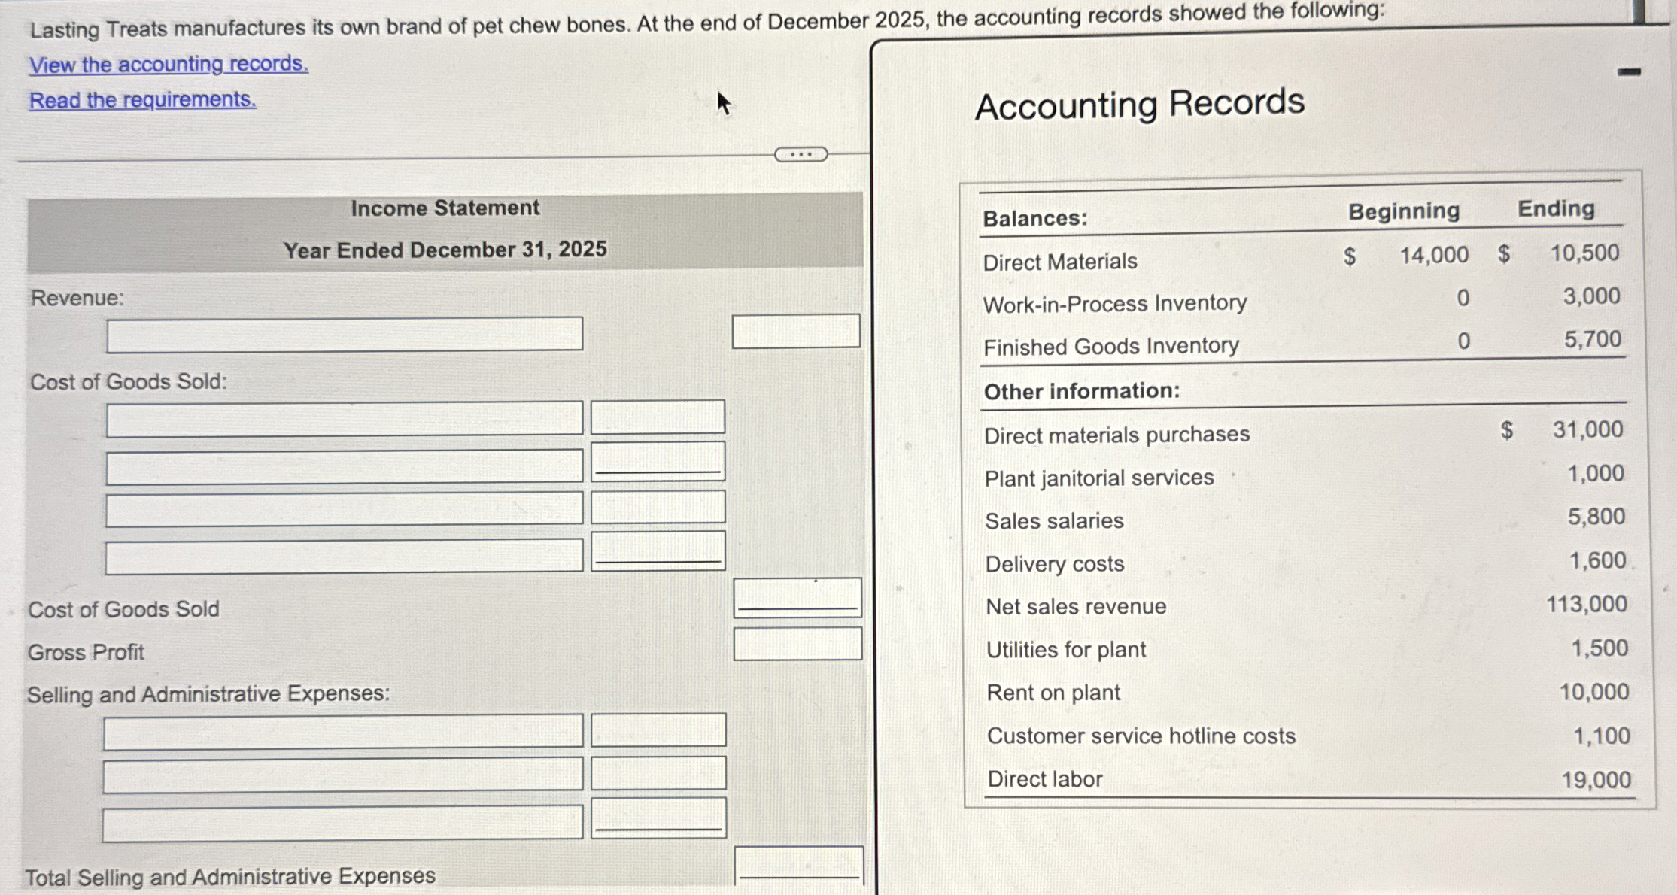Click first Cost of Goods Sold amount box
1677x895 pixels.
pos(658,417)
